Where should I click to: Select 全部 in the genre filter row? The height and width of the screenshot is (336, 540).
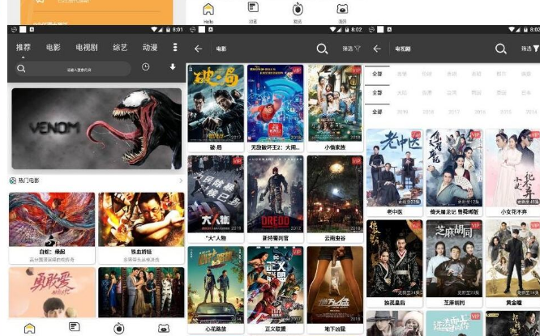point(378,74)
